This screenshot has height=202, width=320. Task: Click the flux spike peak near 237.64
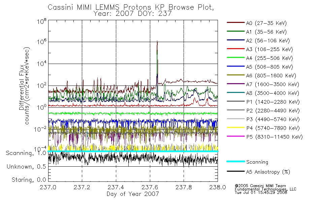pyautogui.click(x=157, y=41)
